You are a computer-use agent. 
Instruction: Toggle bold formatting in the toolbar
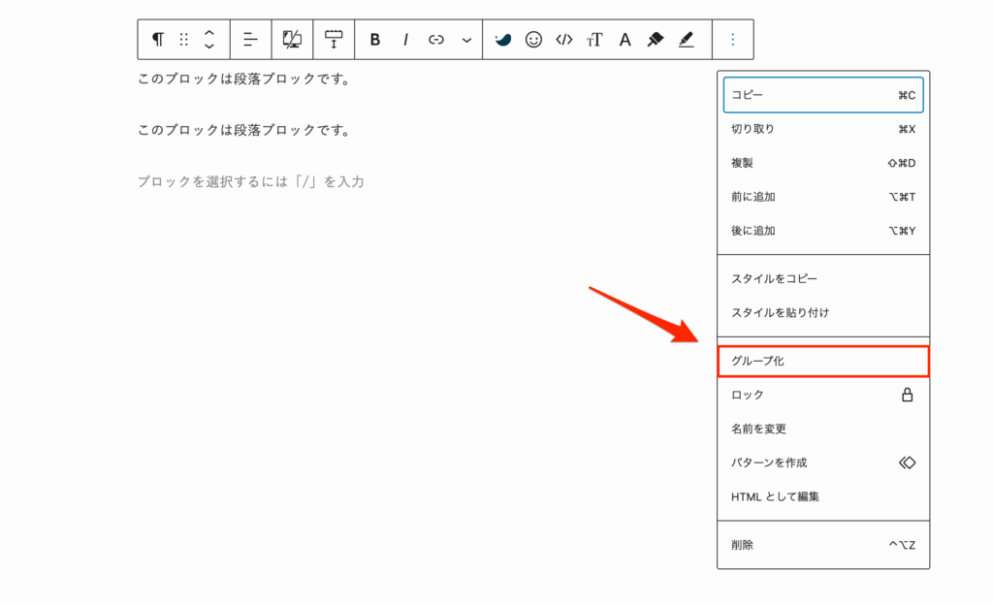click(376, 39)
